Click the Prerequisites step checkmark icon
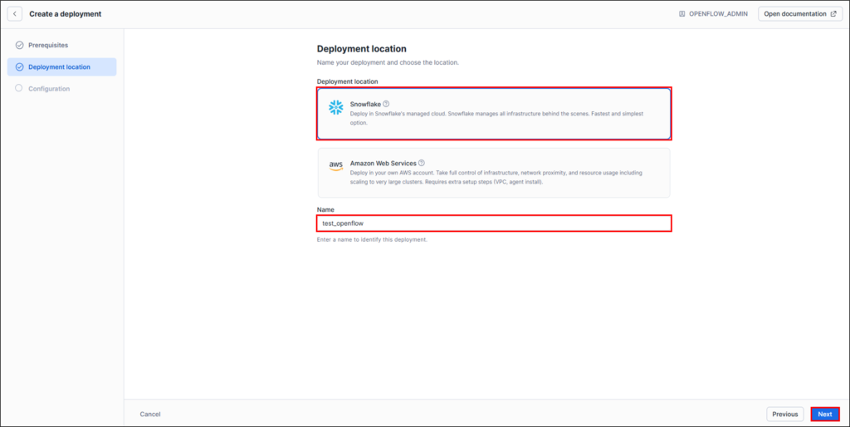Image resolution: width=850 pixels, height=427 pixels. (20, 45)
